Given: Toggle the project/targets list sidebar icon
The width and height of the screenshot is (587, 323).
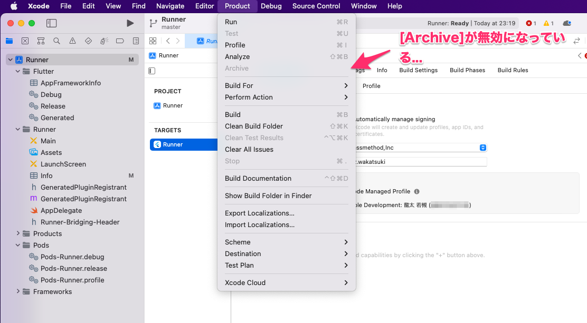Looking at the screenshot, I should tap(152, 71).
